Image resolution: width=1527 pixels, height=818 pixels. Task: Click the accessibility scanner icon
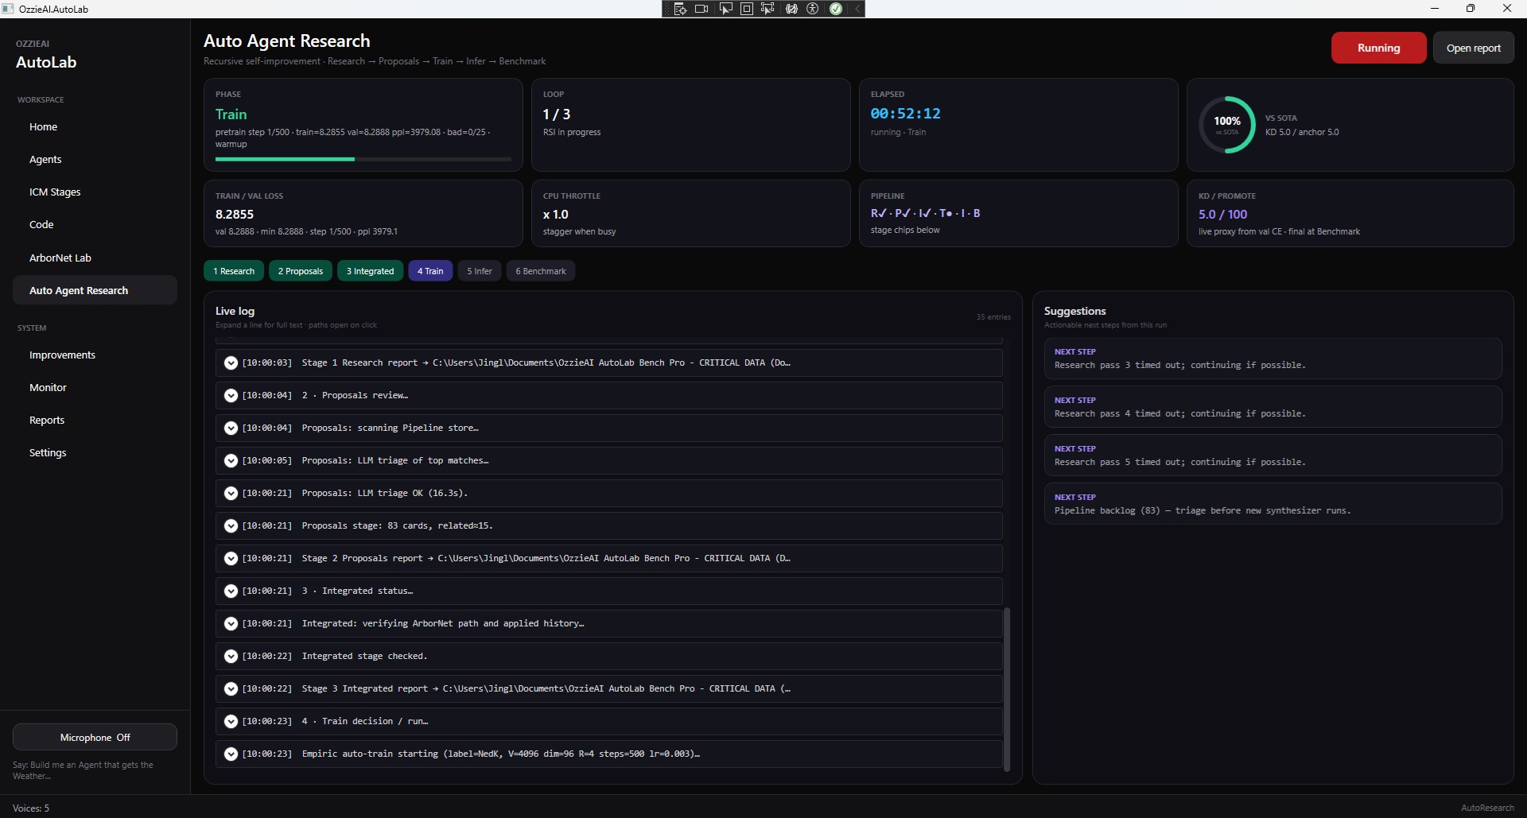tap(813, 9)
